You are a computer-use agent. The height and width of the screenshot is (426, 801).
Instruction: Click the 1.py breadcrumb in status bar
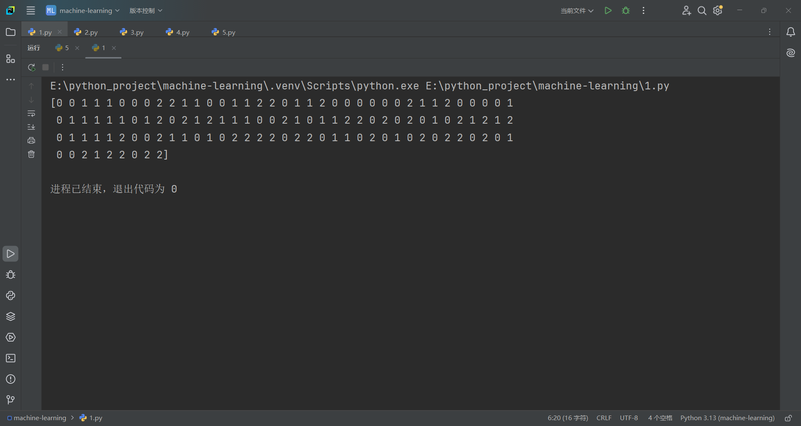[91, 418]
